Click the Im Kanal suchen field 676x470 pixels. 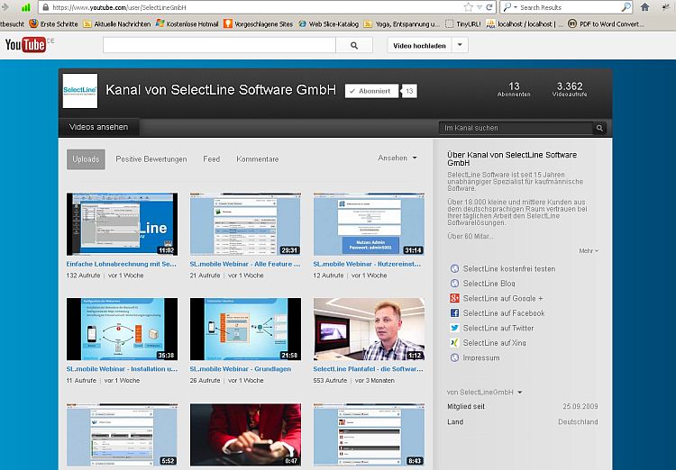(x=516, y=128)
